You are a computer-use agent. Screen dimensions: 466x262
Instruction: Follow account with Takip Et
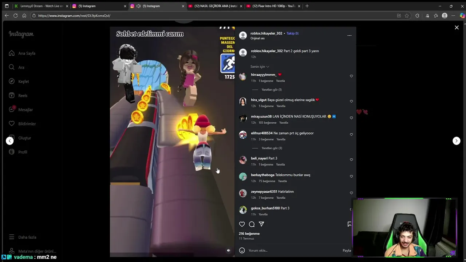point(292,33)
